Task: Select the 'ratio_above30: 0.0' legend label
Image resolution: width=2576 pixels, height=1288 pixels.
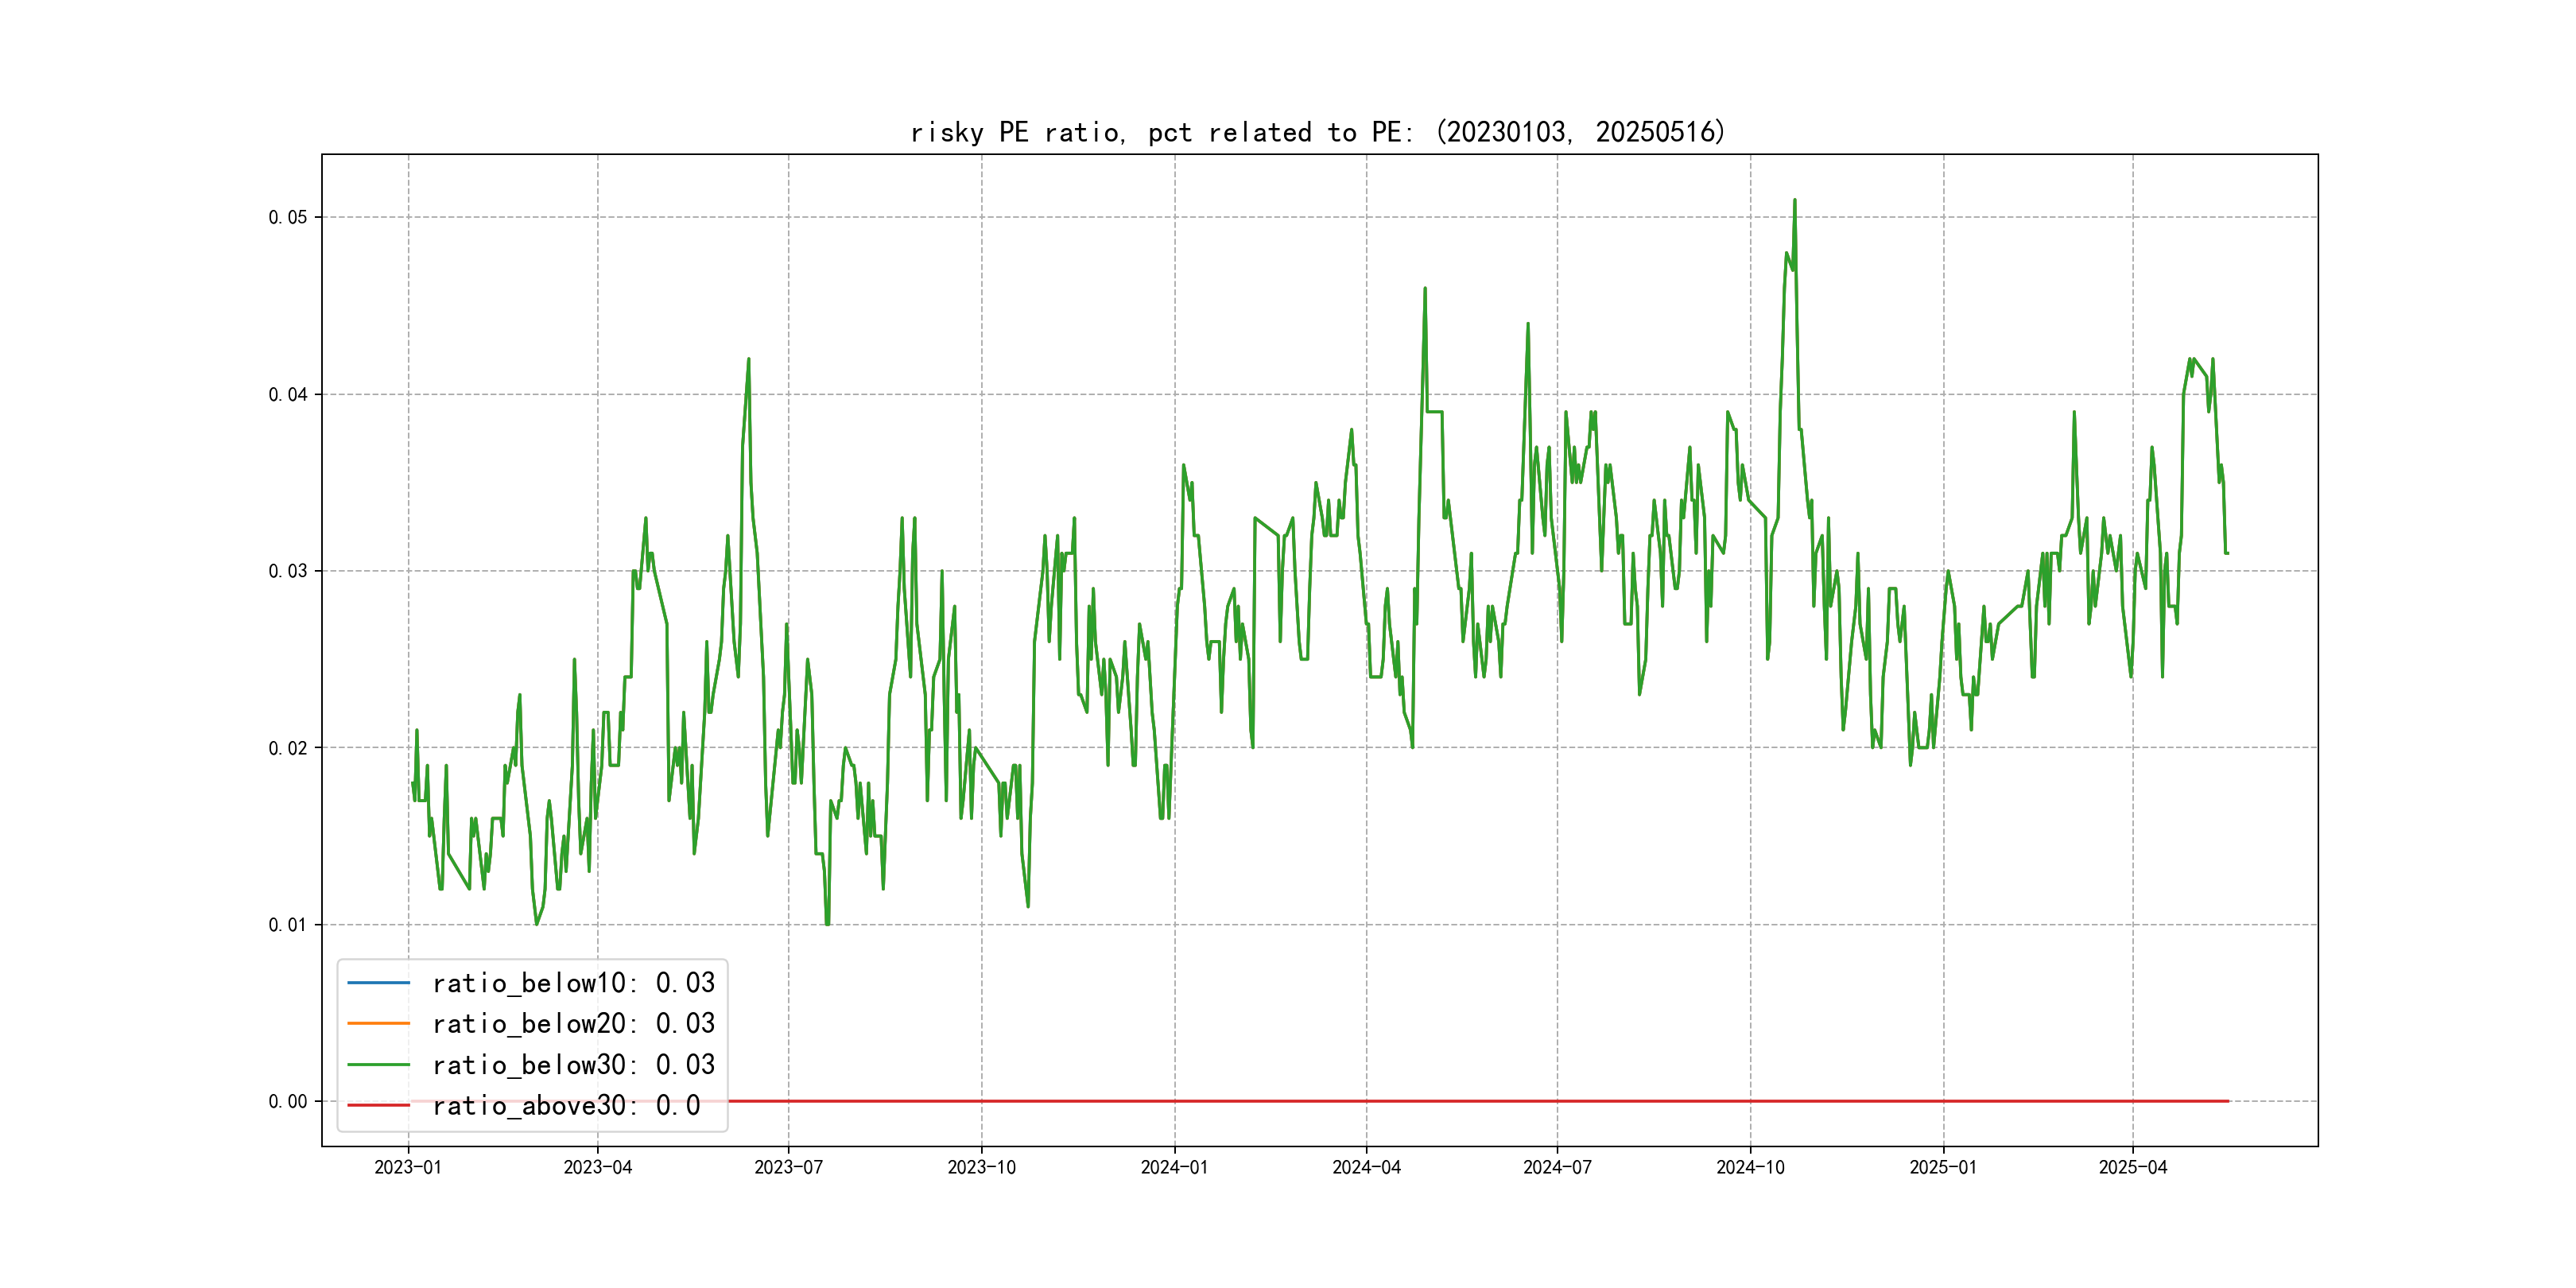Action: (566, 1105)
